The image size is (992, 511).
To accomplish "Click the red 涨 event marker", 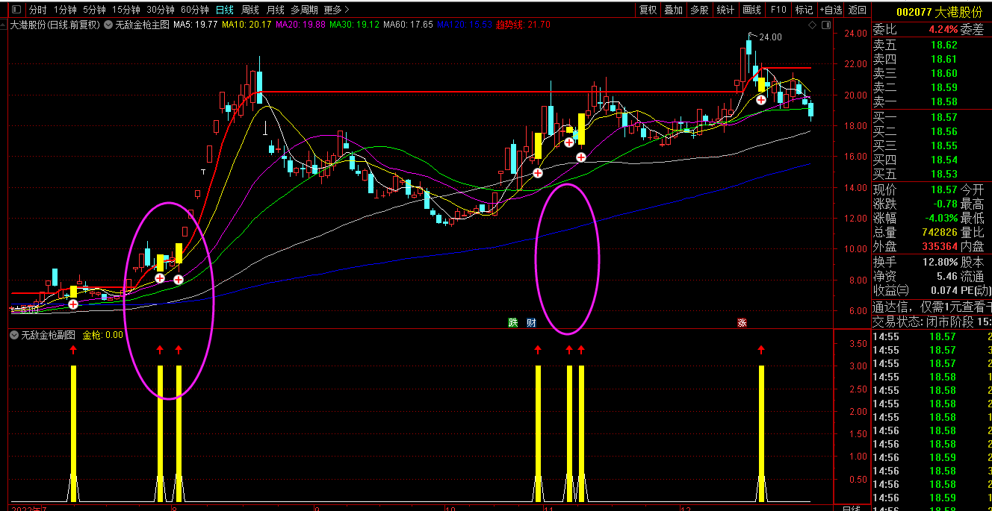I will [742, 323].
